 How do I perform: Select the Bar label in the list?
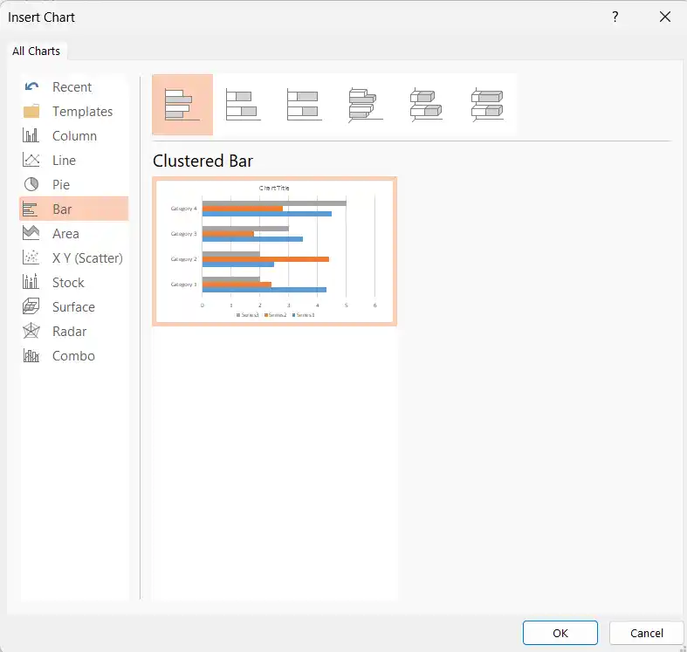pyautogui.click(x=62, y=209)
